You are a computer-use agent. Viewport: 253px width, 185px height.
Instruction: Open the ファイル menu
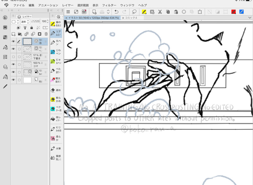click(x=19, y=5)
